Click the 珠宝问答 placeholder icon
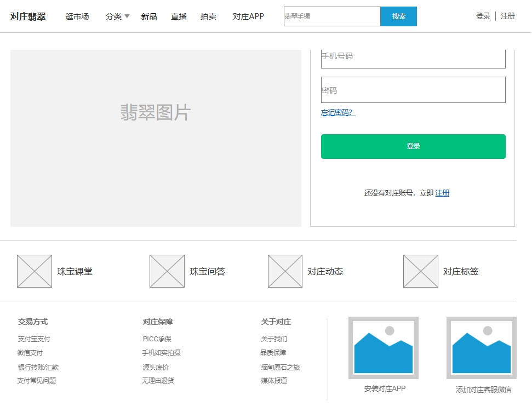 tap(167, 271)
